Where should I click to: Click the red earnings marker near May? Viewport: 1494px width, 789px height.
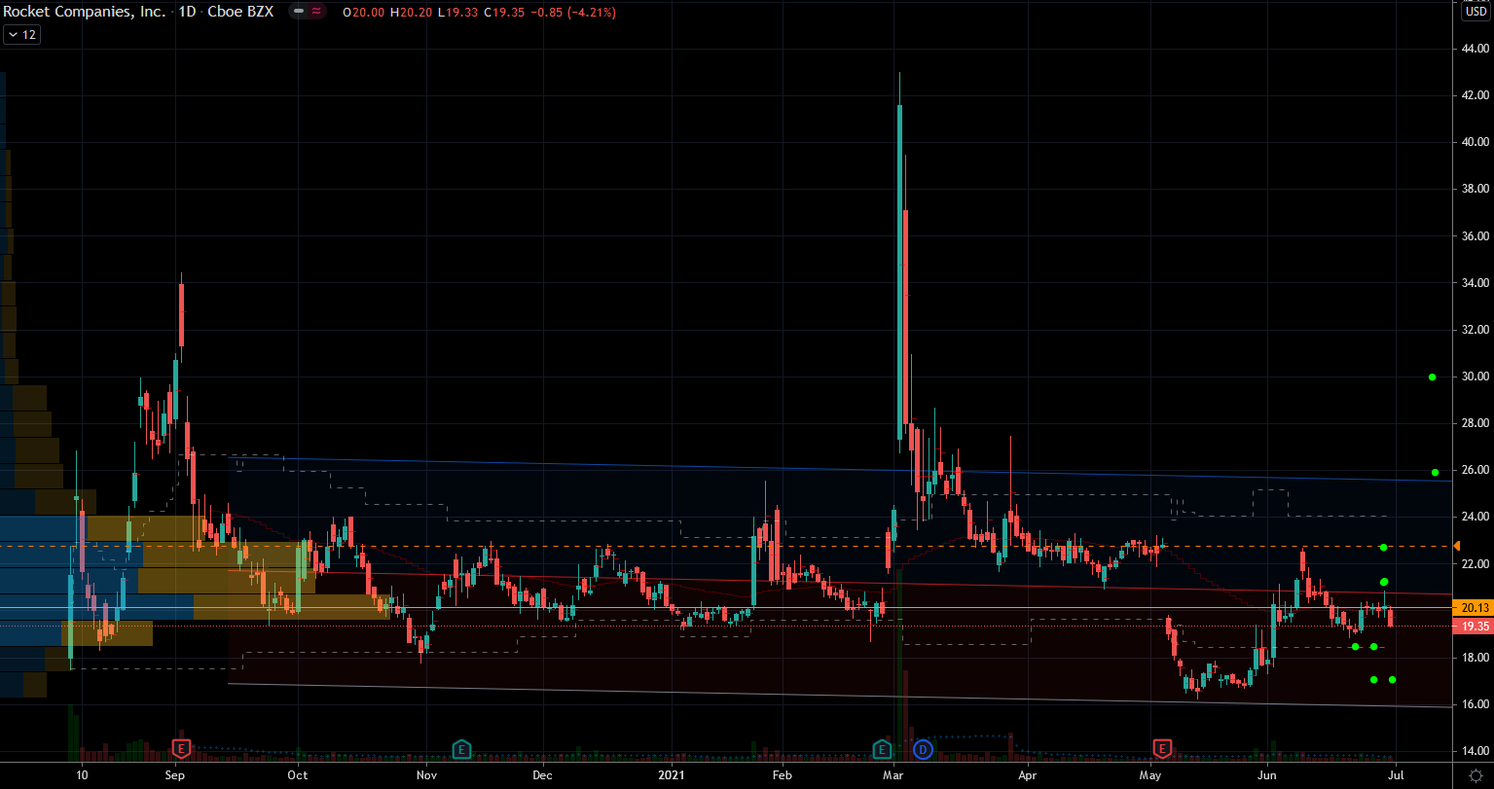click(x=1162, y=748)
